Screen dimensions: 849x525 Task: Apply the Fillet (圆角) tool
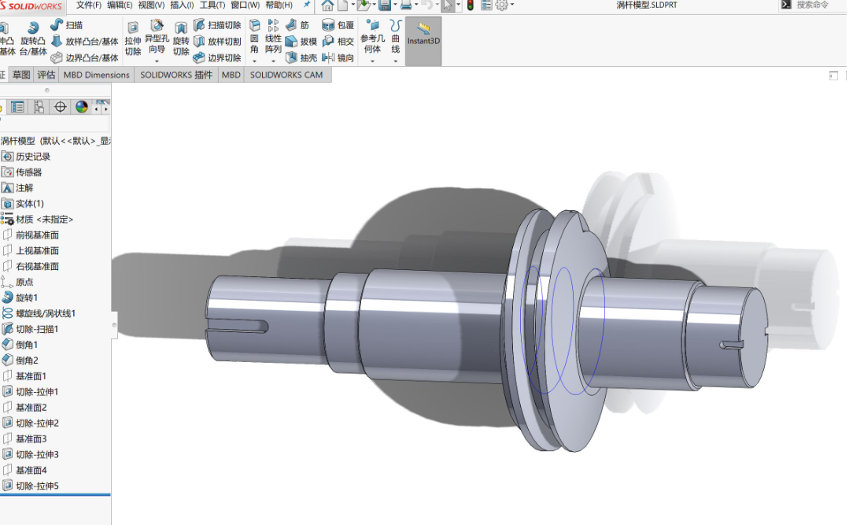click(x=254, y=37)
